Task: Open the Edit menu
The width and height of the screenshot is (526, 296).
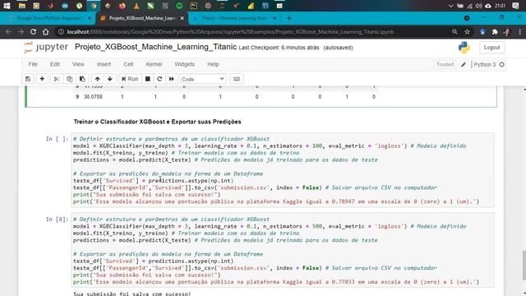Action: (55, 64)
